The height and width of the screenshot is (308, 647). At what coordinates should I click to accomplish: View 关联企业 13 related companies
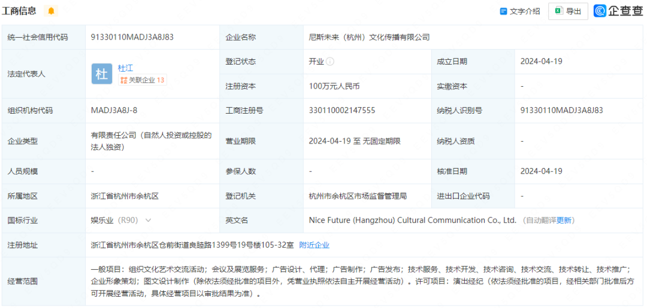pyautogui.click(x=143, y=80)
